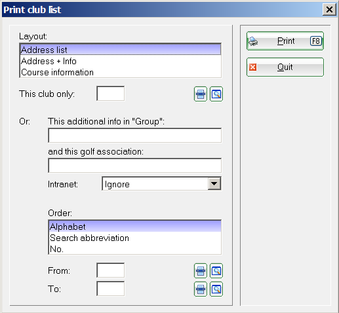Select the Course information layout

121,72
